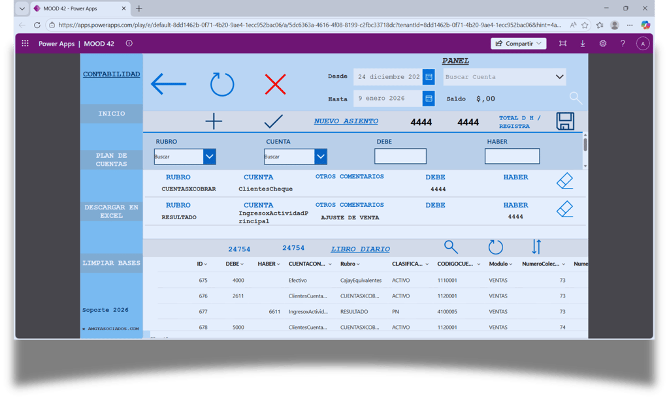This screenshot has width=669, height=400.
Task: Click the entry form vertical scrollbar
Action: [585, 150]
